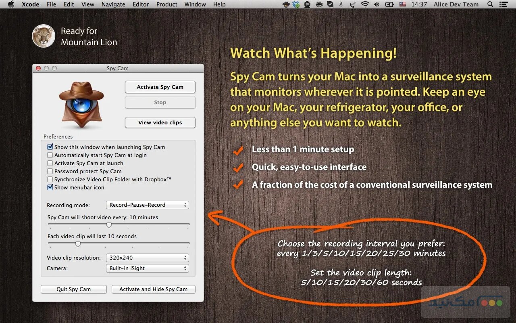Open the Window menu
Screen dimensions: 516x323
[x=195, y=4]
